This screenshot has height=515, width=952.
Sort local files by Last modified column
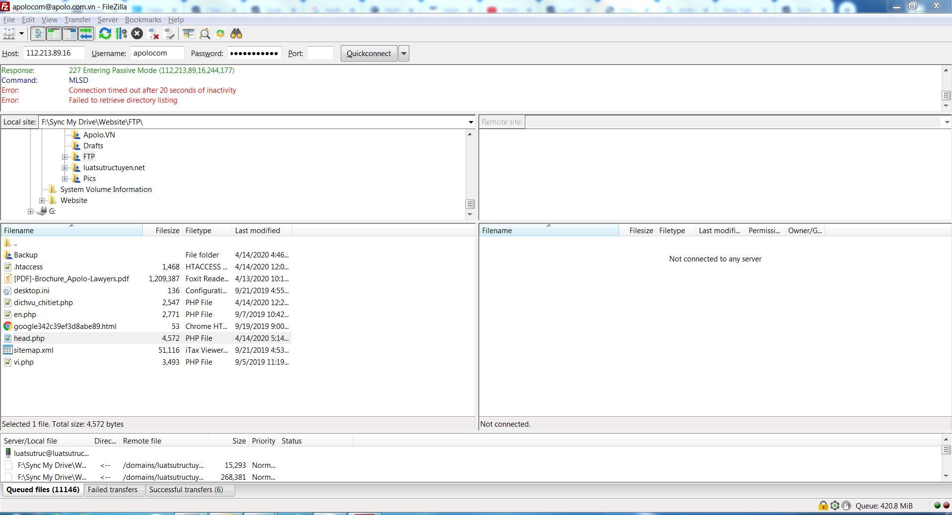(261, 230)
